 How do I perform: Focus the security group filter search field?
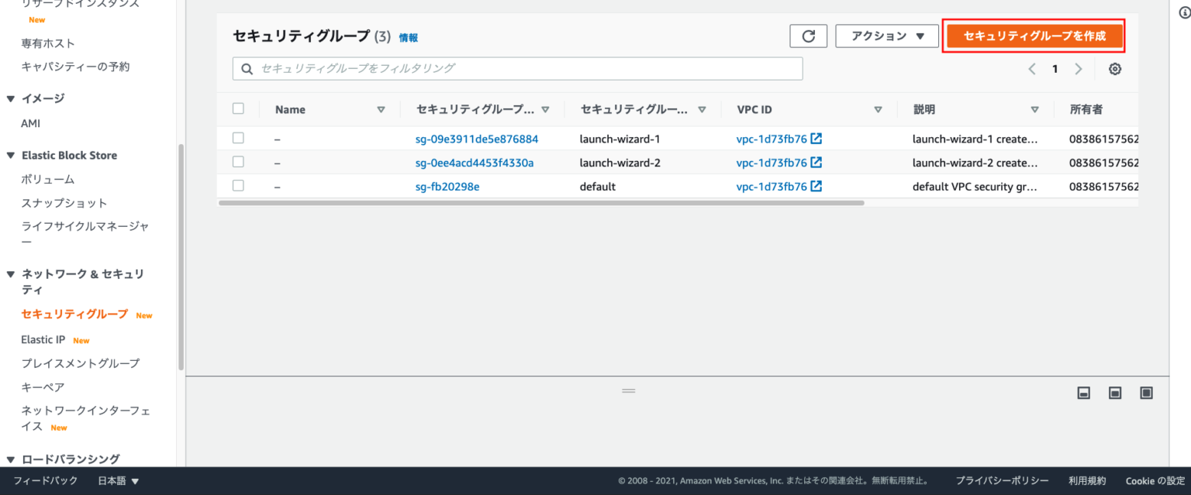[517, 68]
